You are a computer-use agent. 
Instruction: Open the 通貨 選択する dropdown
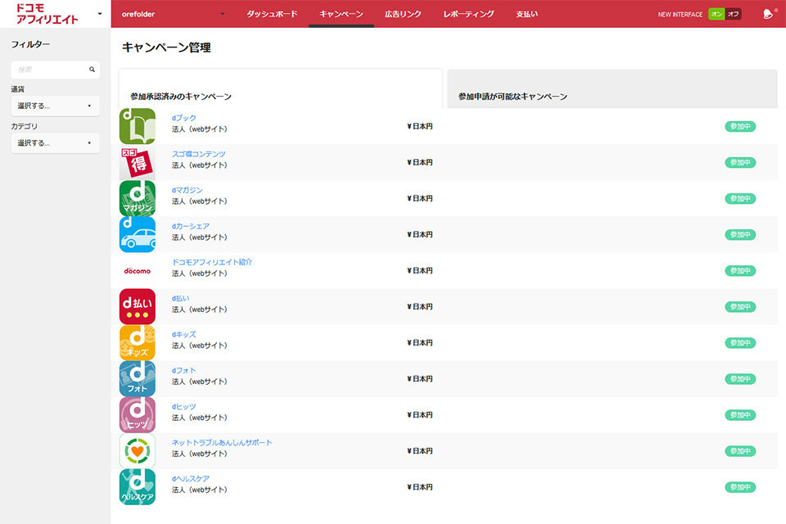(55, 106)
